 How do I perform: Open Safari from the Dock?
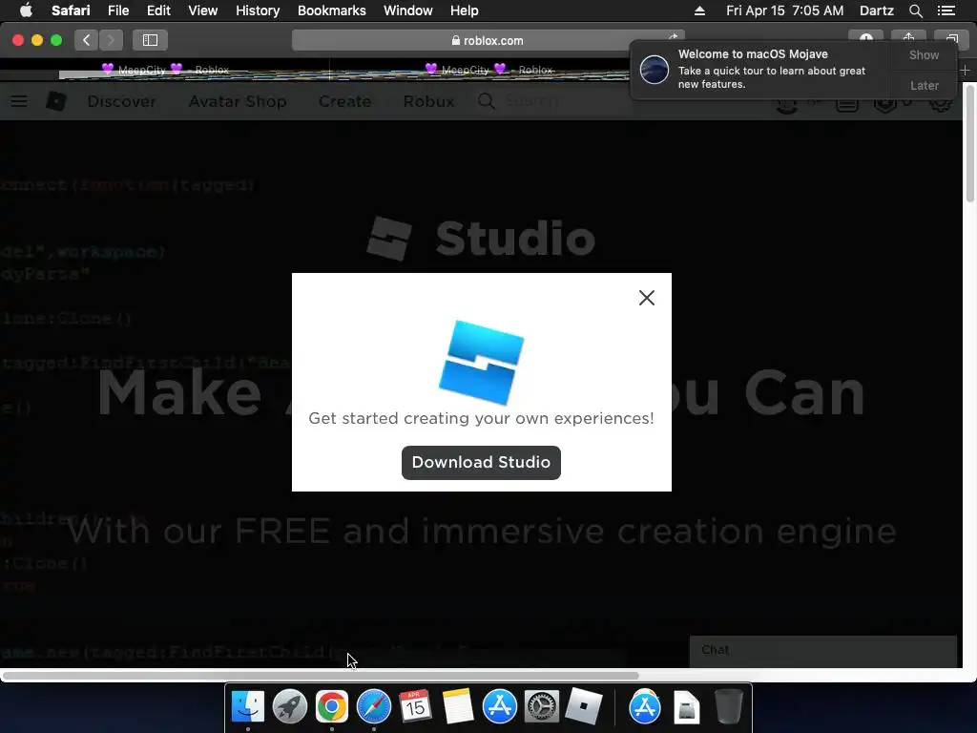coord(374,707)
